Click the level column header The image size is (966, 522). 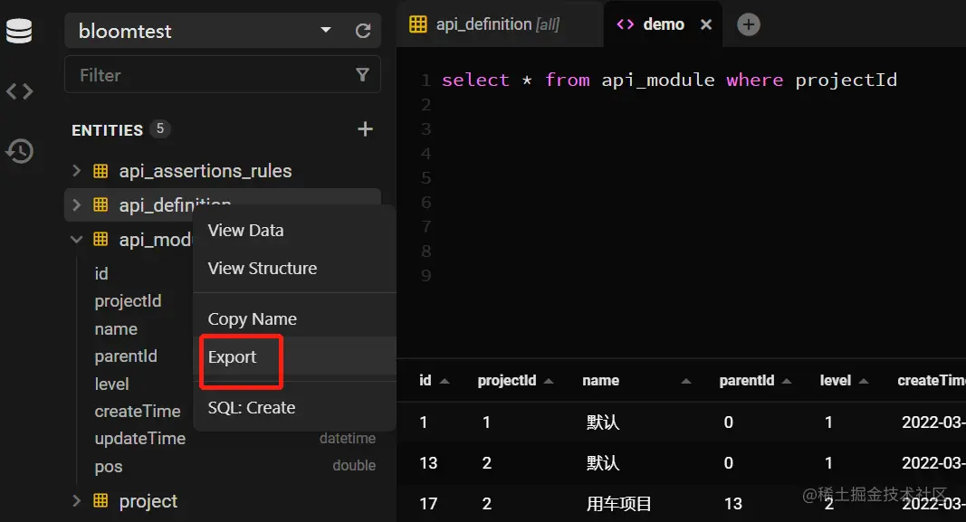pos(836,381)
